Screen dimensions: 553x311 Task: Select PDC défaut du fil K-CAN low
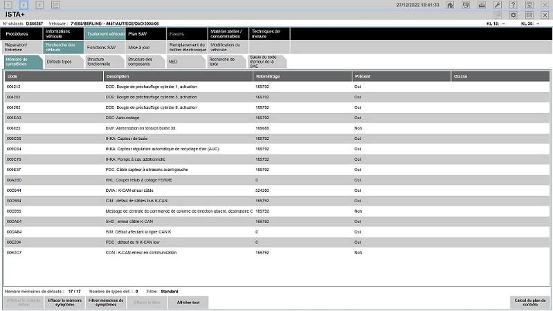(x=278, y=242)
